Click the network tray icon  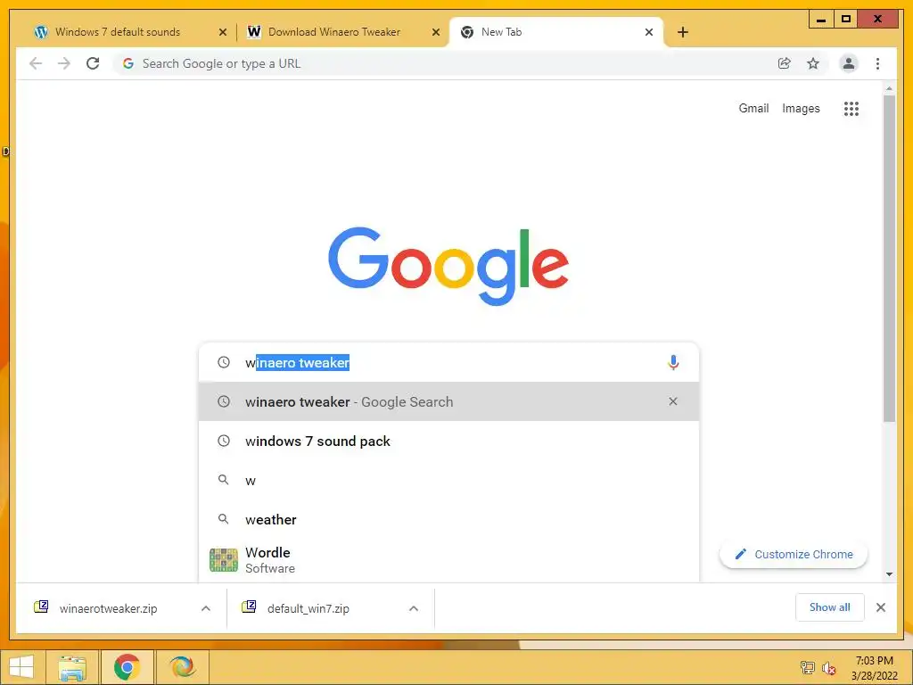click(808, 668)
